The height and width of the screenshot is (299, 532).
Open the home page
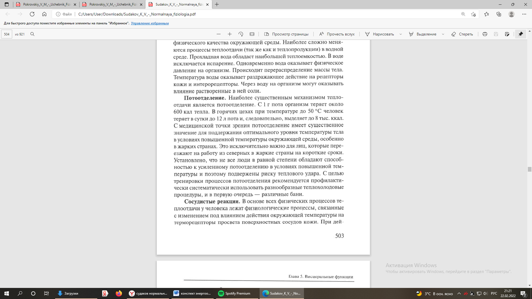[44, 14]
